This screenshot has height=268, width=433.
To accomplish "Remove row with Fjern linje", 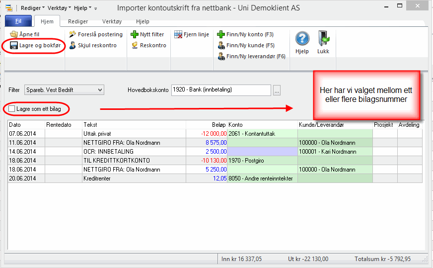I will click(x=179, y=34).
